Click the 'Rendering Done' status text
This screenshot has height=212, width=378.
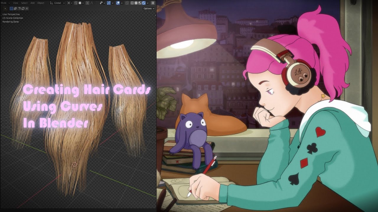(x=11, y=22)
